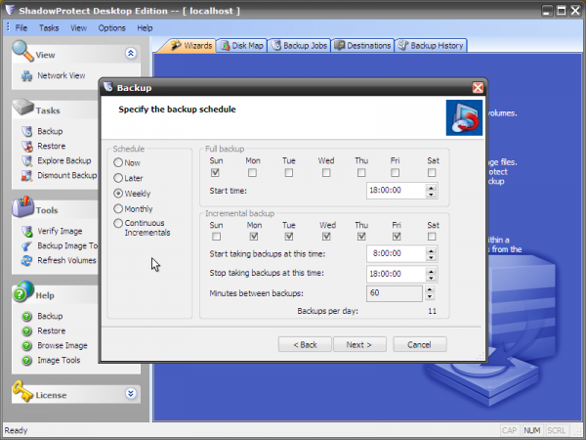Check Sat under Incremental backup

432,237
